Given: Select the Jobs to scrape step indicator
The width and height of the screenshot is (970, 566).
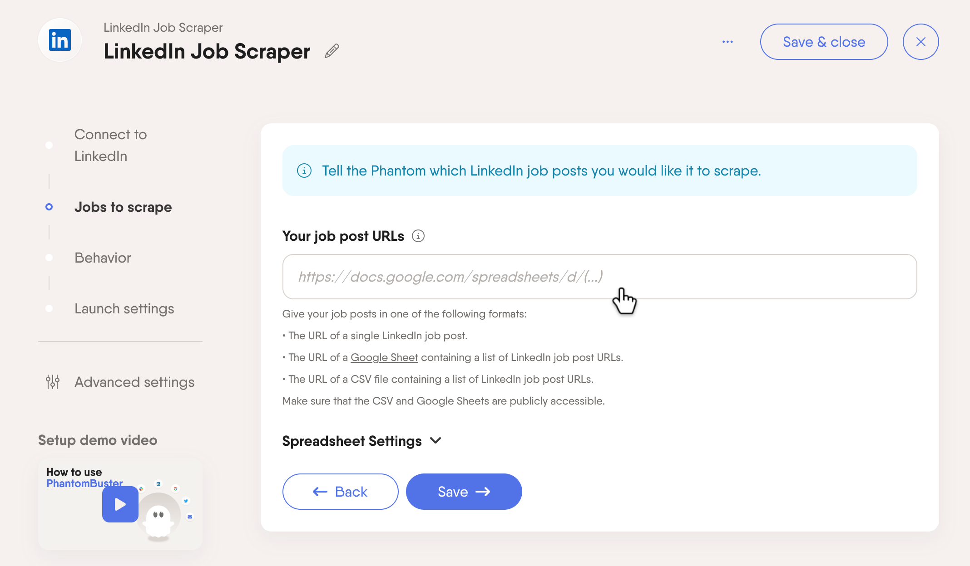Looking at the screenshot, I should (x=49, y=207).
